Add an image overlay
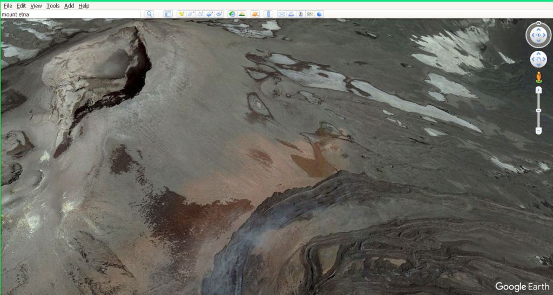This screenshot has width=553, height=295. click(x=210, y=14)
